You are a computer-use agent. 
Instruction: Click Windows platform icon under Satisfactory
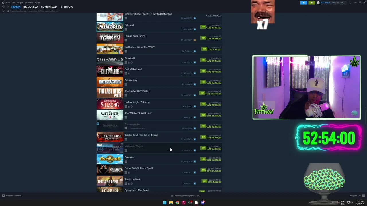(126, 84)
